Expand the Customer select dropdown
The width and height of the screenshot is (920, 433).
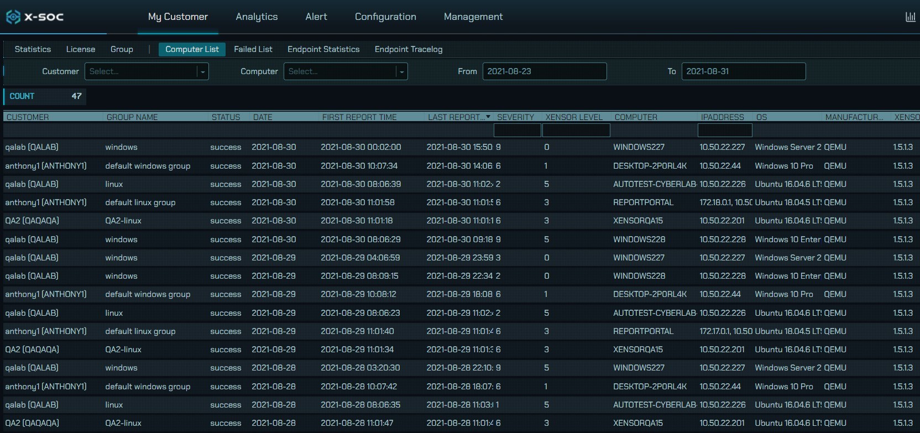202,72
